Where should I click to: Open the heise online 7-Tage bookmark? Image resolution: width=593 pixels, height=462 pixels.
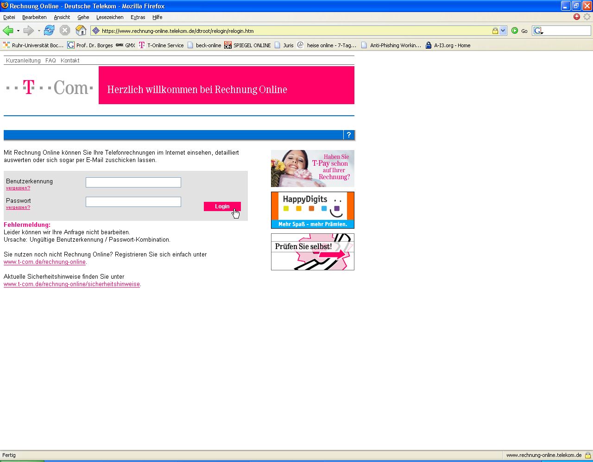click(x=327, y=45)
